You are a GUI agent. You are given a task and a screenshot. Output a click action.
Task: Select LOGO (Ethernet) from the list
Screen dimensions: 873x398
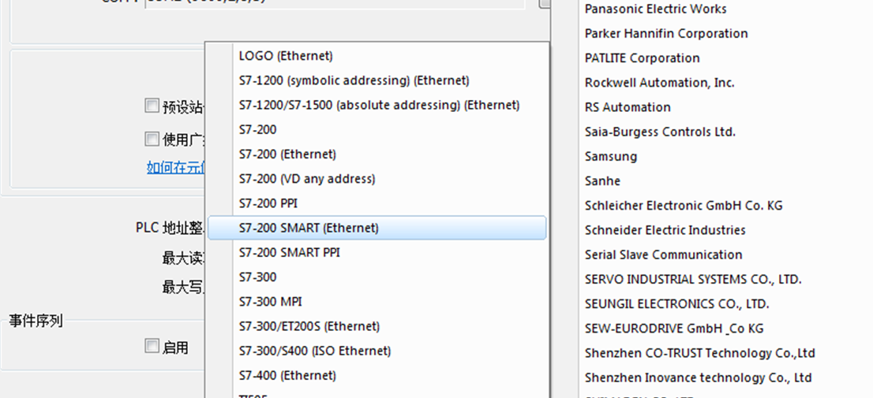[286, 56]
